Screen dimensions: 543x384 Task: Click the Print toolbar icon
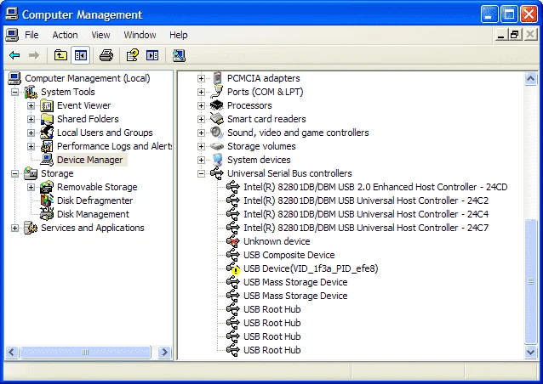click(106, 55)
